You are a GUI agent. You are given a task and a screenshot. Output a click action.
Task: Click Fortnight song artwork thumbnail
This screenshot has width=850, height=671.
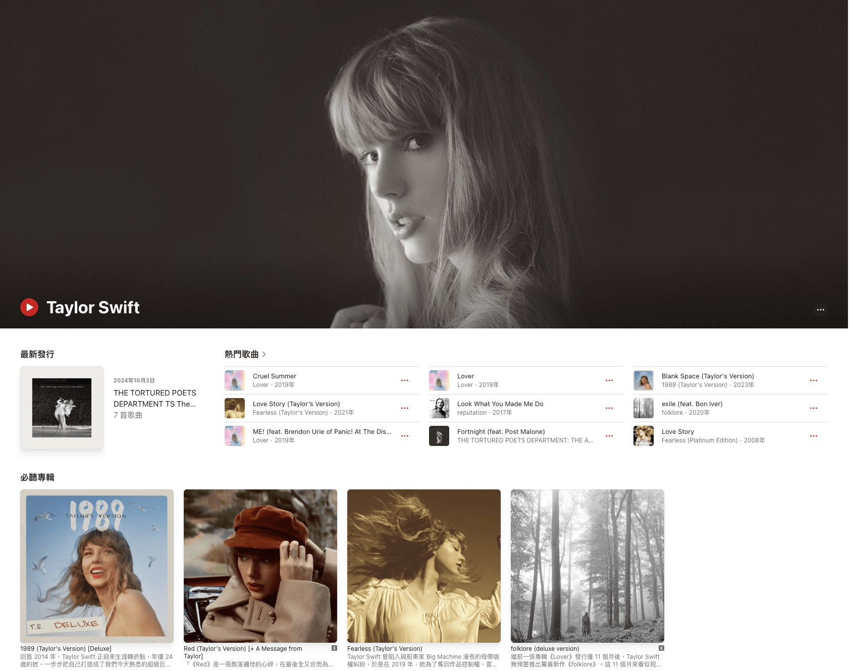tap(439, 436)
